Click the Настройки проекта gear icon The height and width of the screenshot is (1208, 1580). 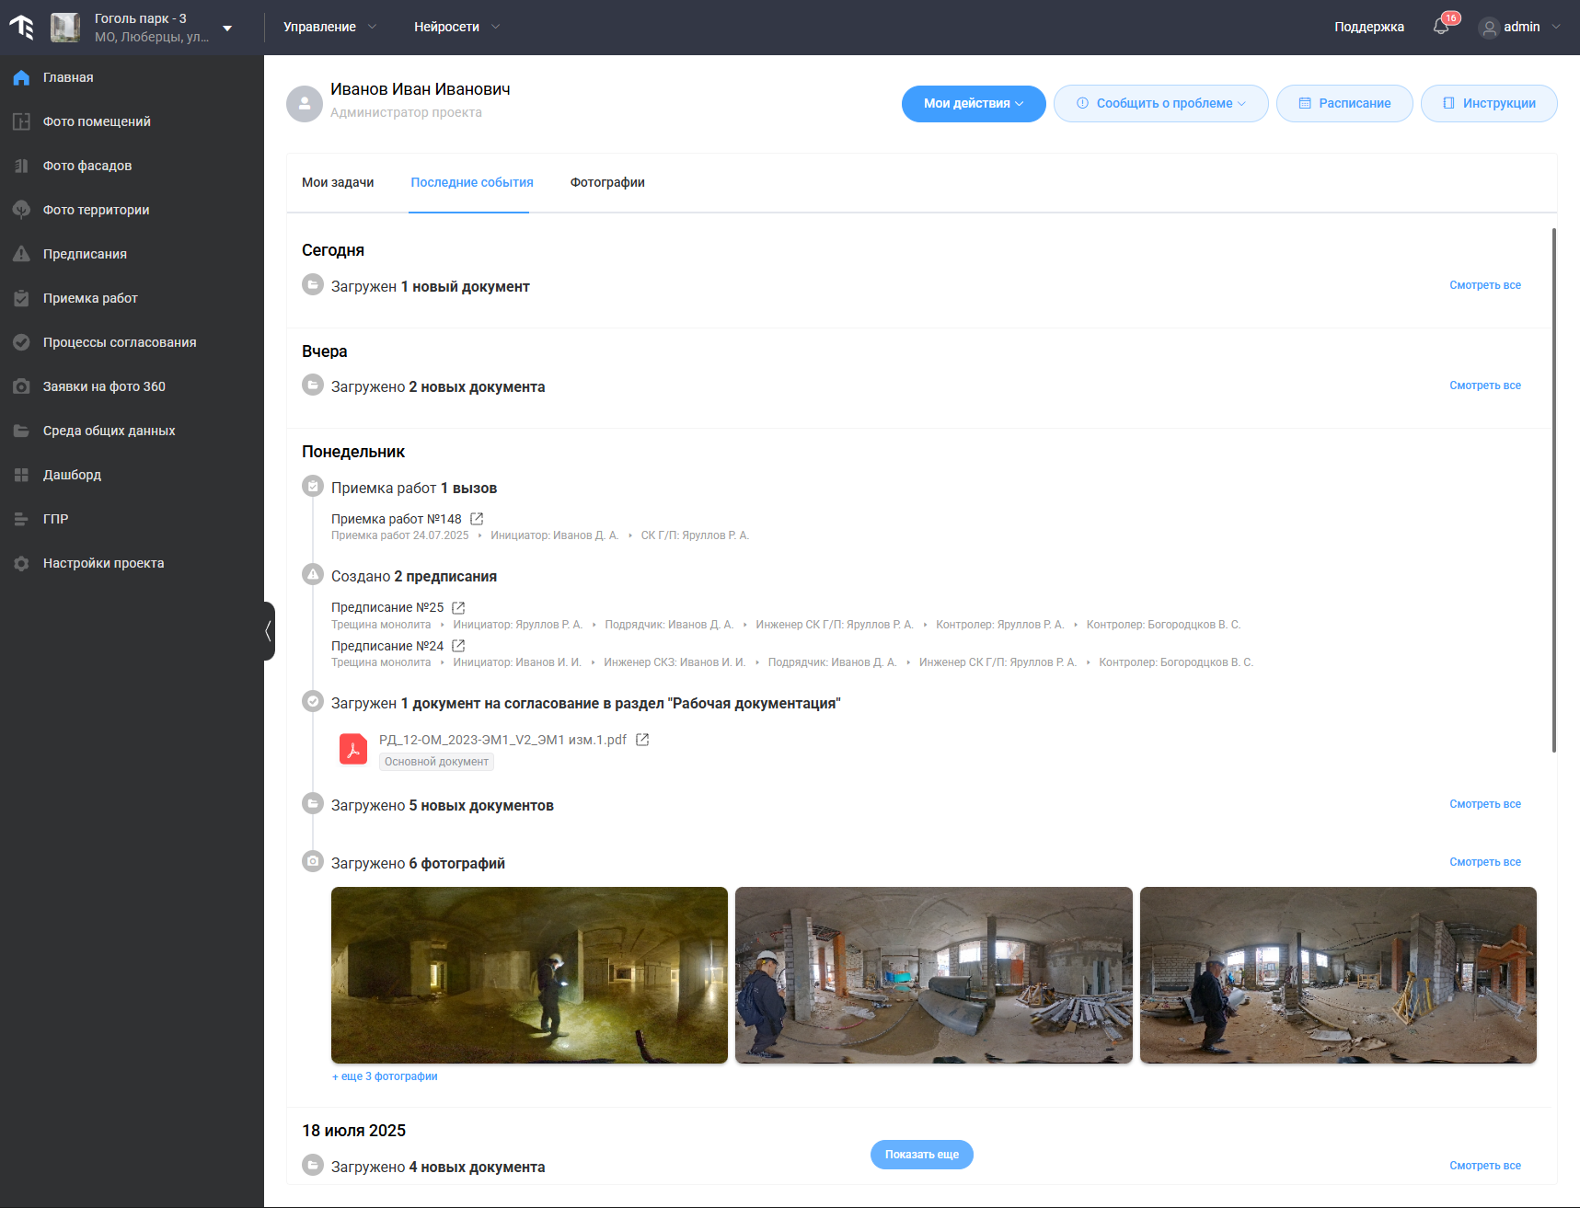pyautogui.click(x=21, y=563)
